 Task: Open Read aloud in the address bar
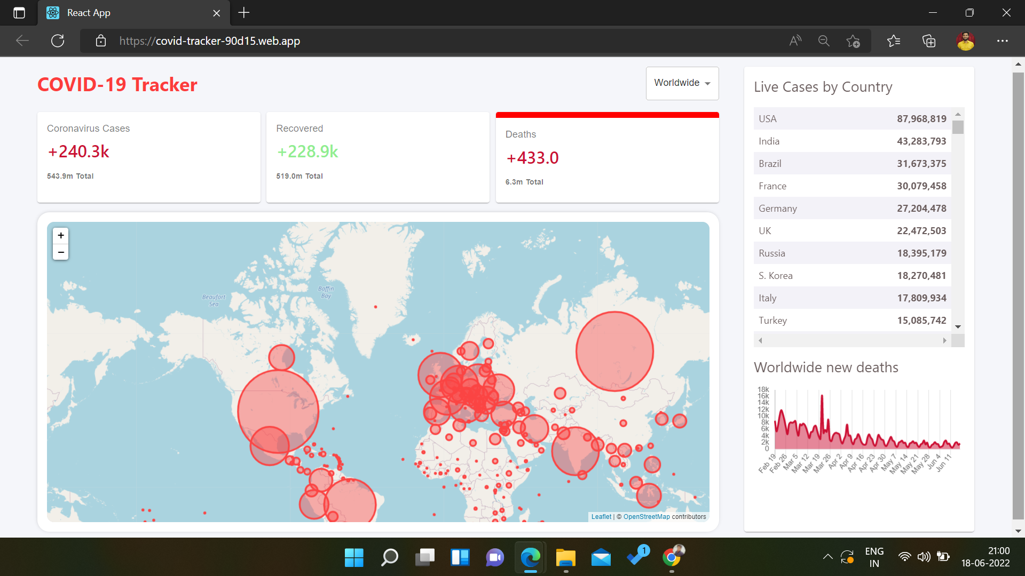tap(795, 41)
